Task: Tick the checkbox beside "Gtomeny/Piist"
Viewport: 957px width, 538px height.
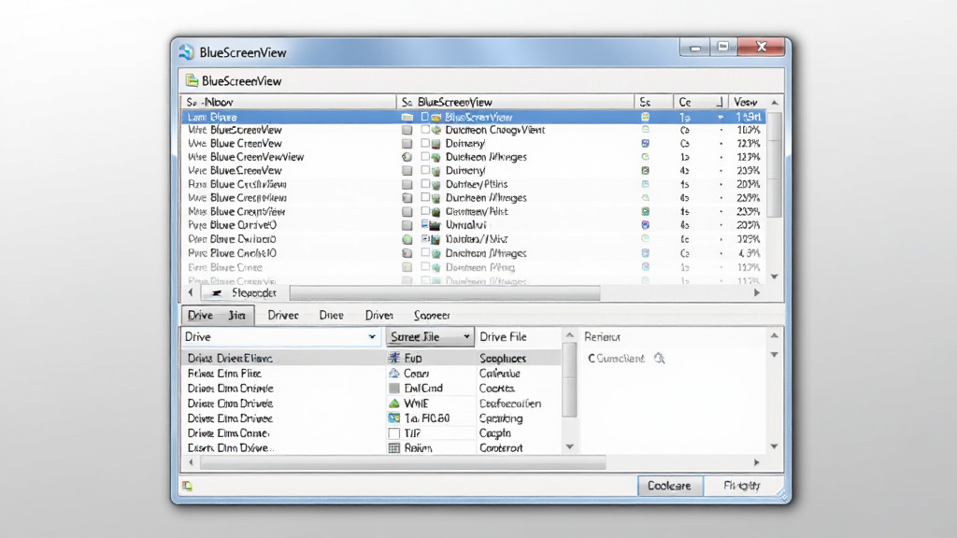Action: (x=425, y=211)
